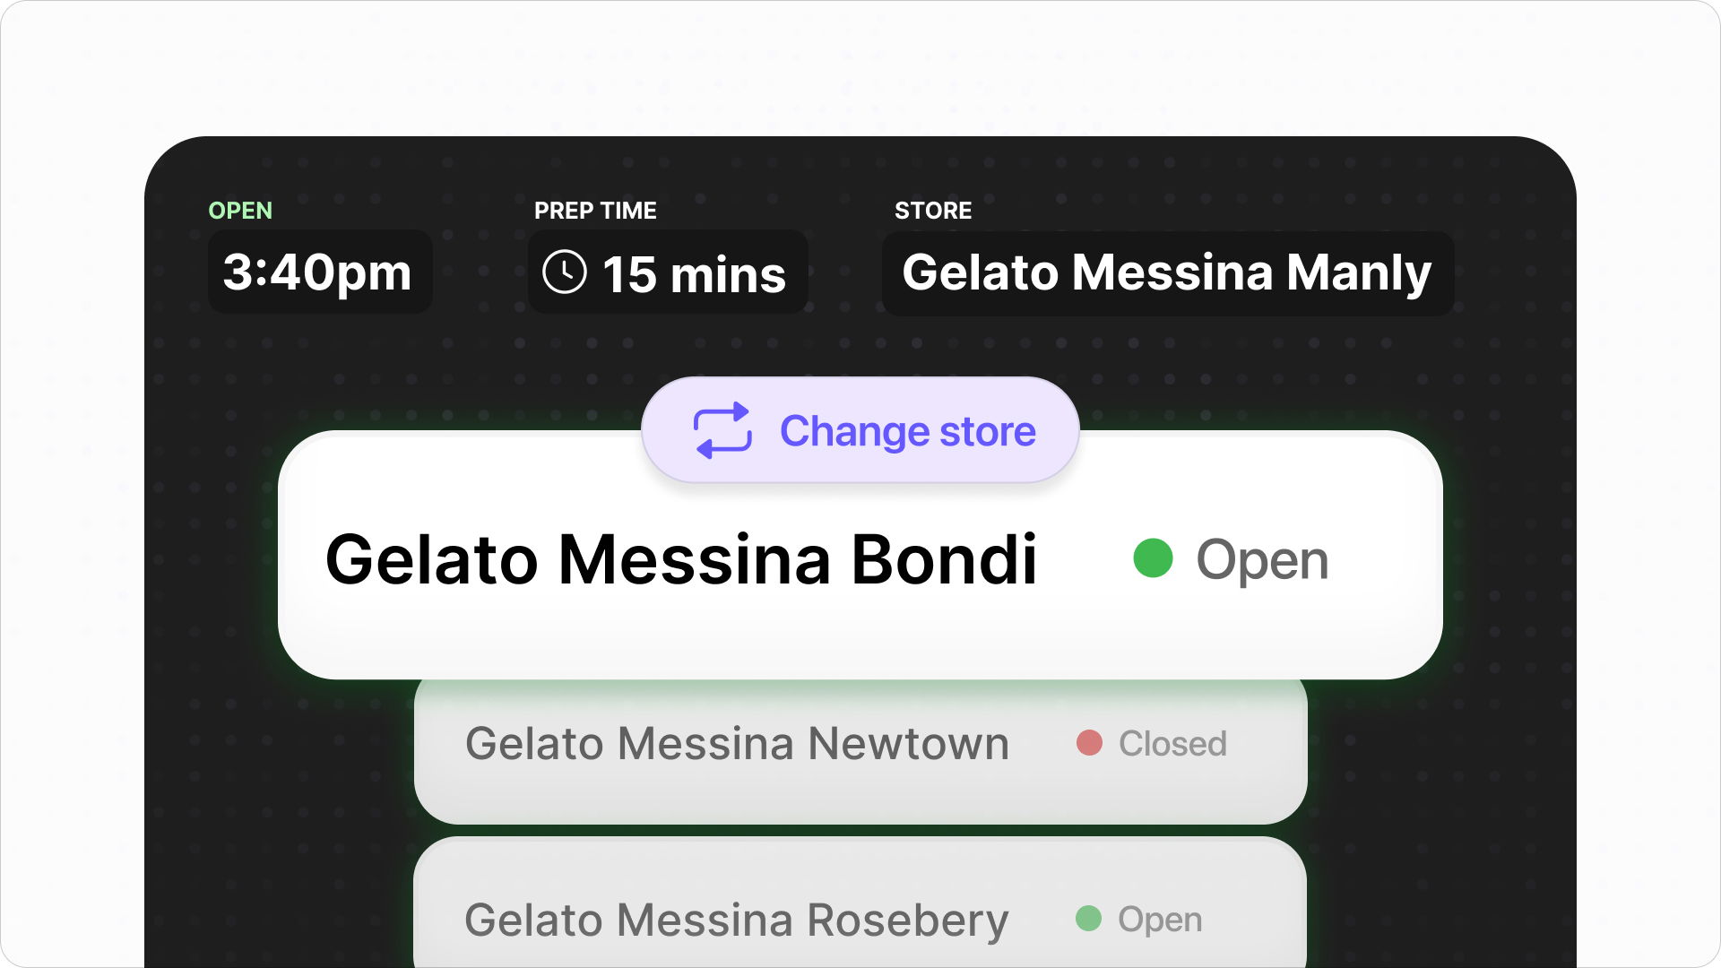Click the 3:40pm open time field

tap(318, 272)
